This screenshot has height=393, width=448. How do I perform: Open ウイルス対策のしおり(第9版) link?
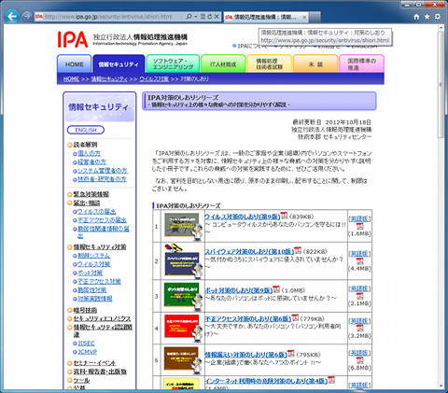pos(243,217)
